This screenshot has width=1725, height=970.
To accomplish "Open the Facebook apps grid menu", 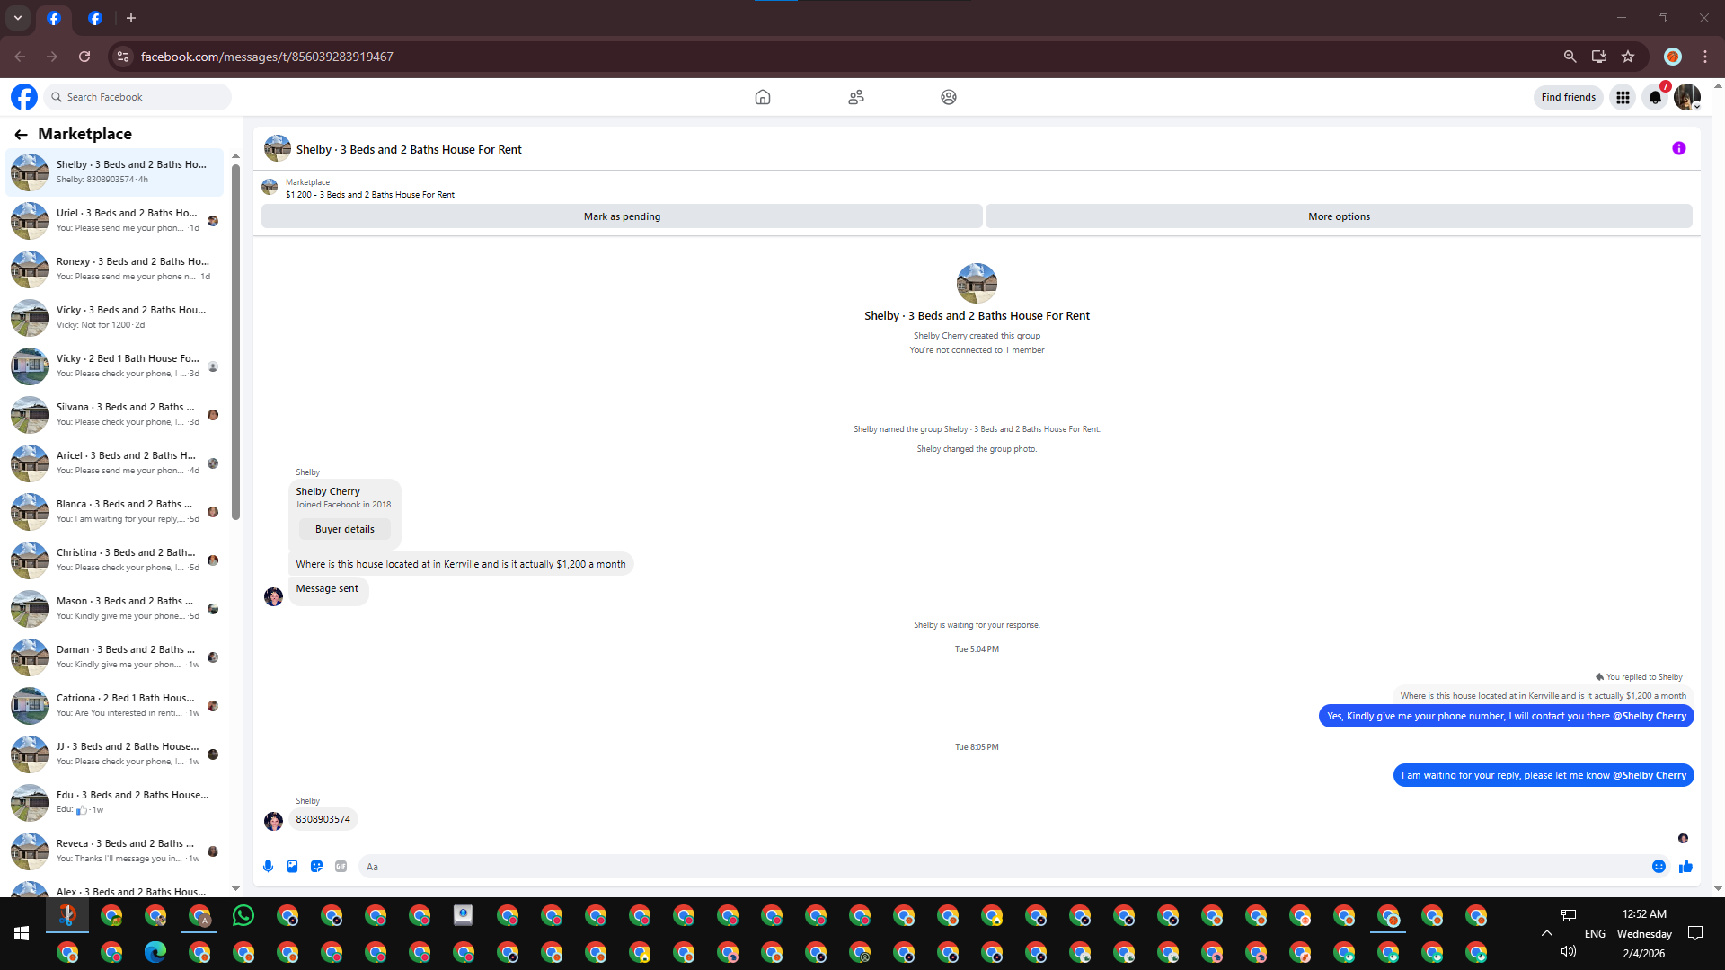I will tap(1623, 97).
